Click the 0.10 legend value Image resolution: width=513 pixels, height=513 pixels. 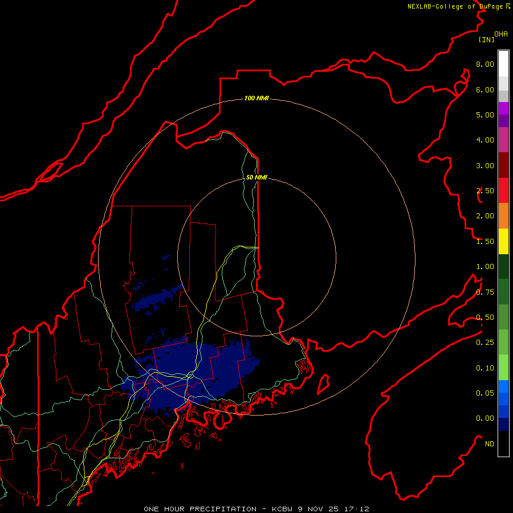click(x=485, y=368)
